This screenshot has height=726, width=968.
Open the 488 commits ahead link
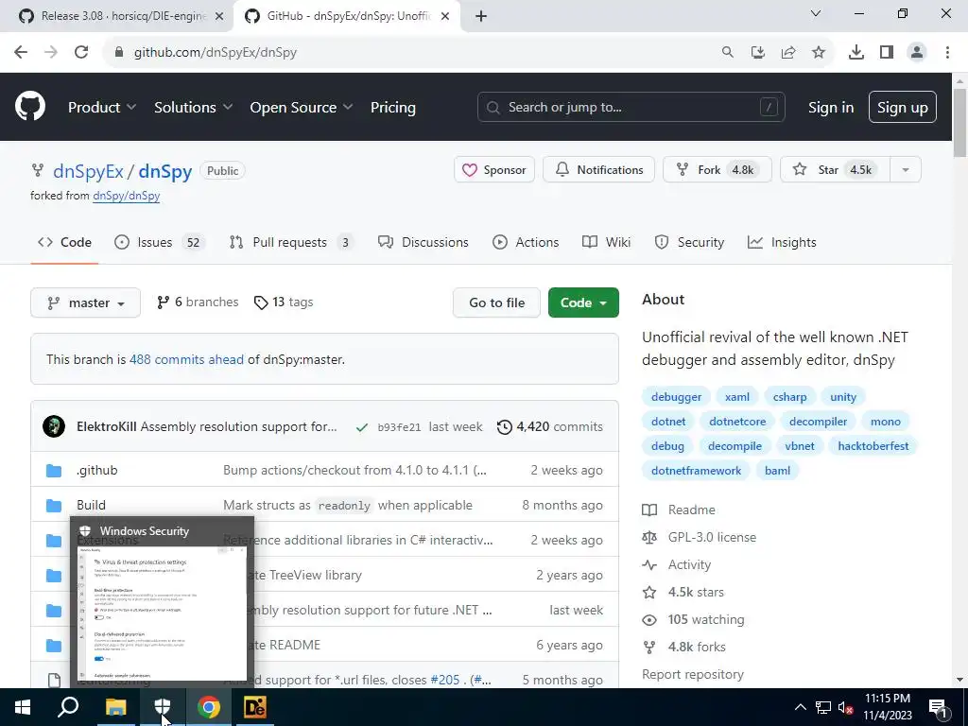[186, 359]
